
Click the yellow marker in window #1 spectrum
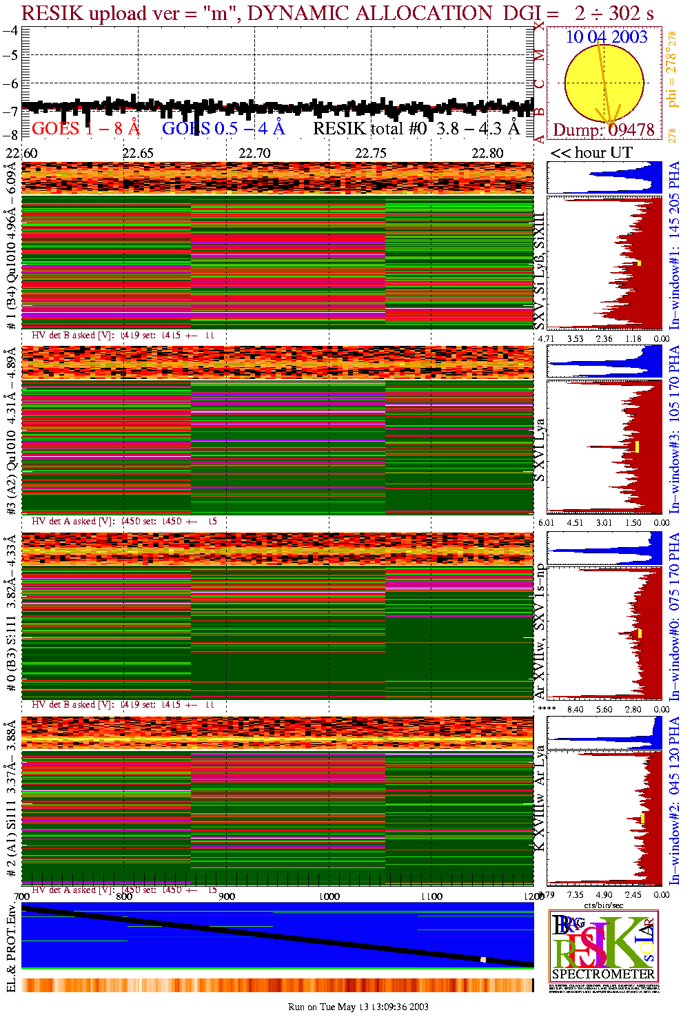tap(640, 263)
